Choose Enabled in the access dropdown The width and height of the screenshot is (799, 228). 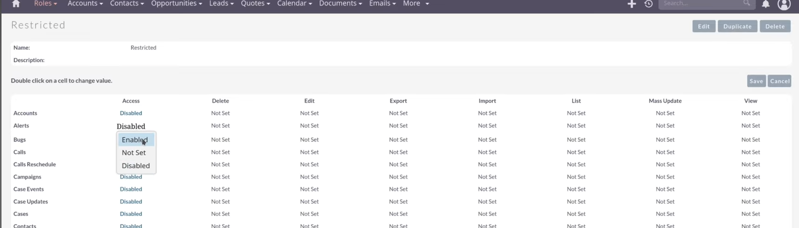pos(136,140)
